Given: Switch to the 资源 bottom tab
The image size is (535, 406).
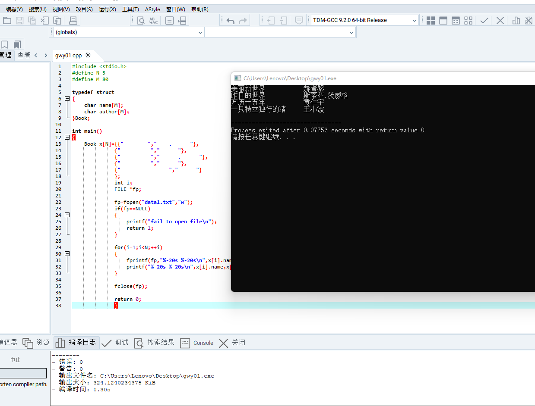Looking at the screenshot, I should click(36, 343).
